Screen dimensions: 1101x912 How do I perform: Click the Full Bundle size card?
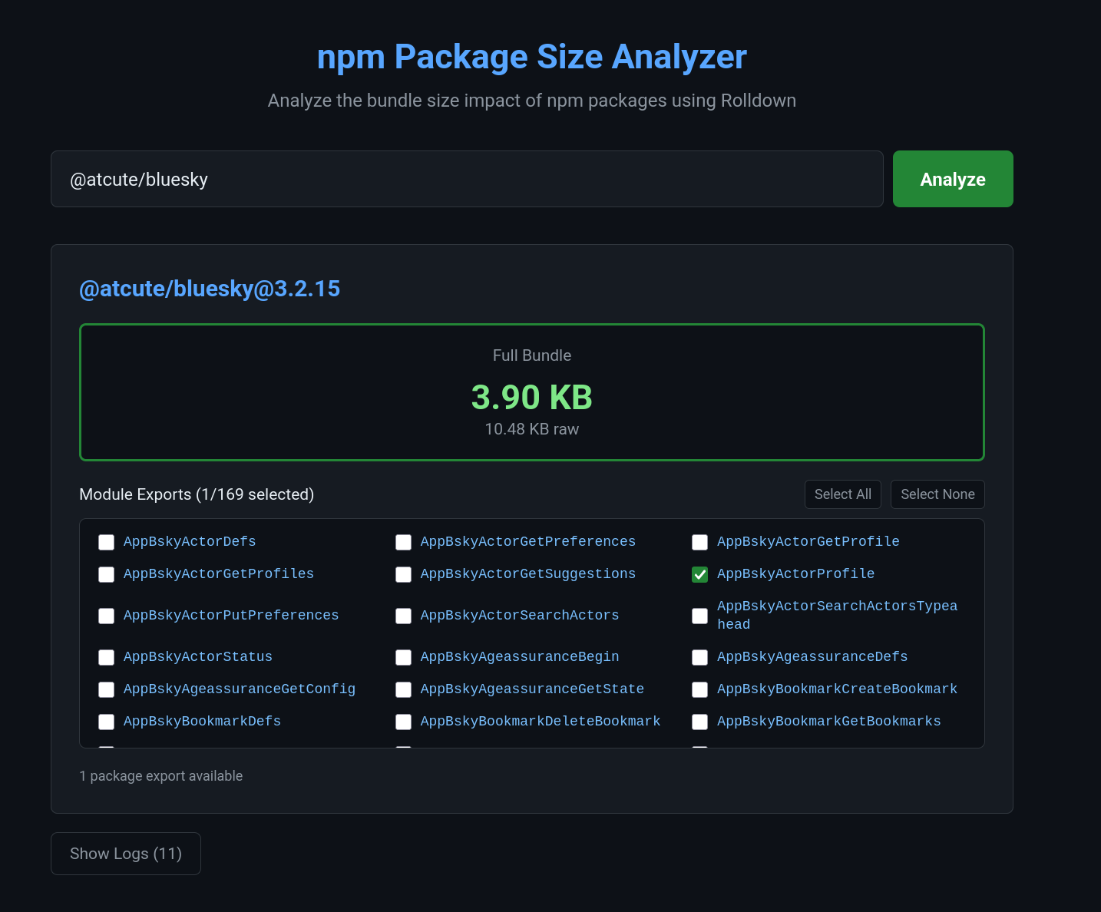click(531, 392)
